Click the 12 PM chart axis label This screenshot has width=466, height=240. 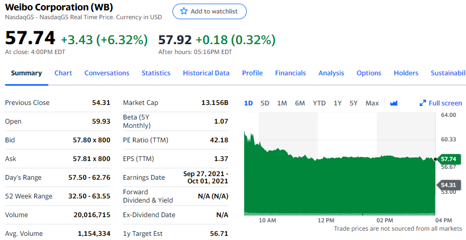[x=326, y=220]
